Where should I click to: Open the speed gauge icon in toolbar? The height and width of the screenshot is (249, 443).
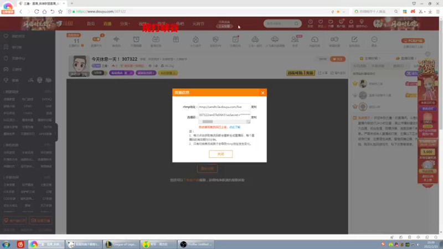click(x=315, y=39)
